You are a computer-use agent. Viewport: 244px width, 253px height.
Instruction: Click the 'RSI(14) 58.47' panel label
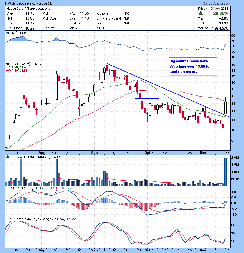tap(22, 33)
